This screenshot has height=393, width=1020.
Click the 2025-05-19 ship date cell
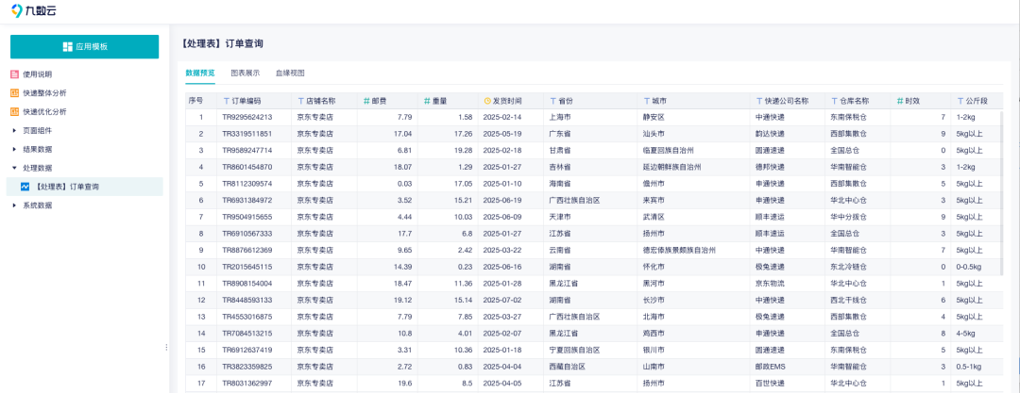(502, 134)
